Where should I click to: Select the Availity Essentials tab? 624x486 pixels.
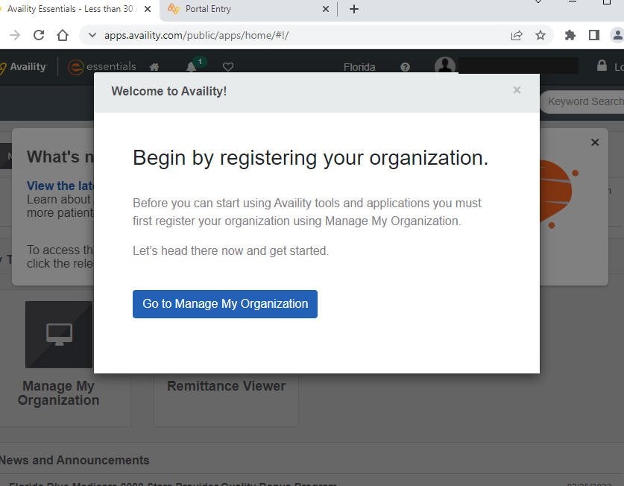tap(70, 9)
